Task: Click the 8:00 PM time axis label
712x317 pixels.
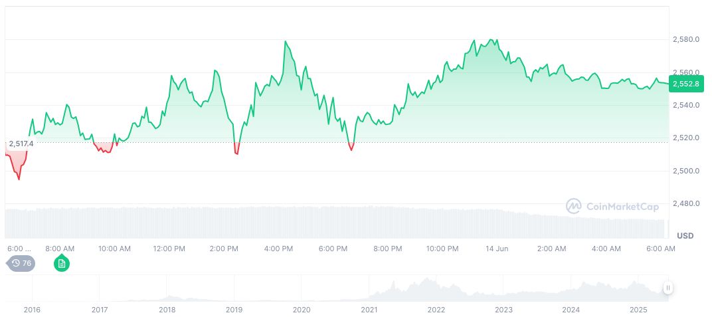Action: click(387, 249)
